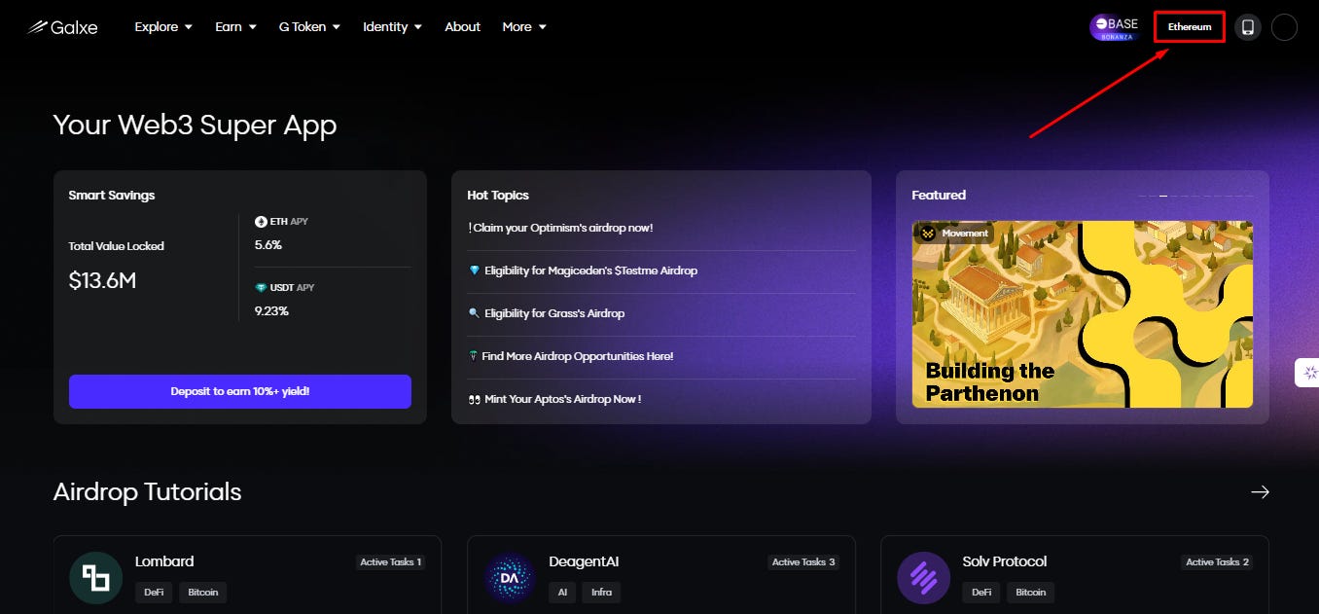Viewport: 1319px width, 614px height.
Task: Expand the Explore dropdown menu
Action: coord(163,27)
